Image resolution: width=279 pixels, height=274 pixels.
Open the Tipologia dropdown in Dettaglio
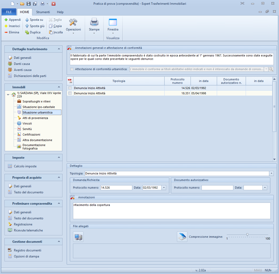[271, 174]
